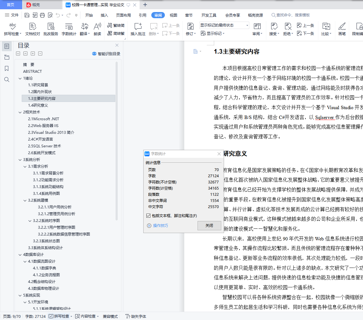The image size is (363, 320).
Task: Click the undo icon in quick toolbar
Action: [58, 15]
